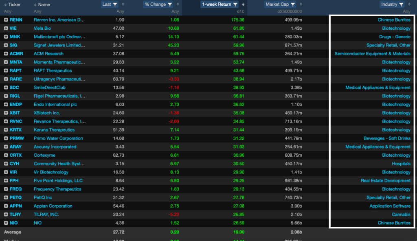417x241 pixels.
Task: Open the Application Software industry link
Action: (x=390, y=206)
